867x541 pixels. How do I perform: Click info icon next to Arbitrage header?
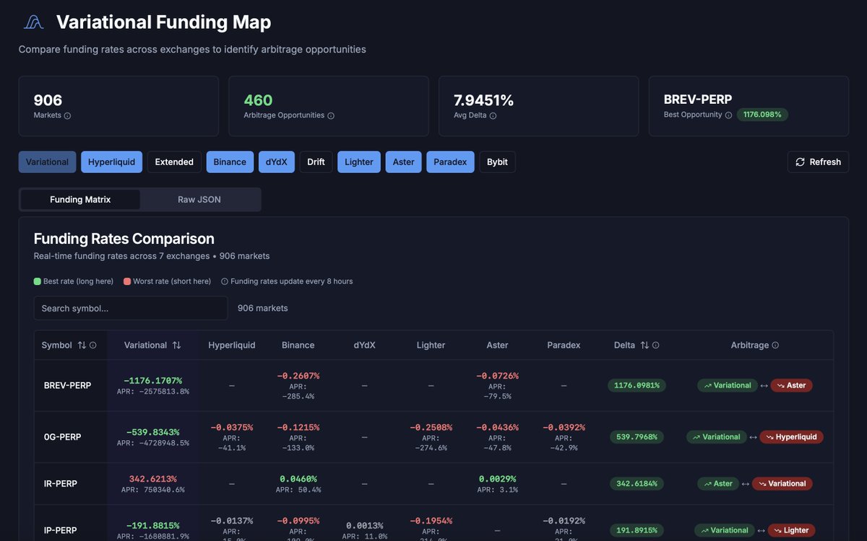coord(775,346)
